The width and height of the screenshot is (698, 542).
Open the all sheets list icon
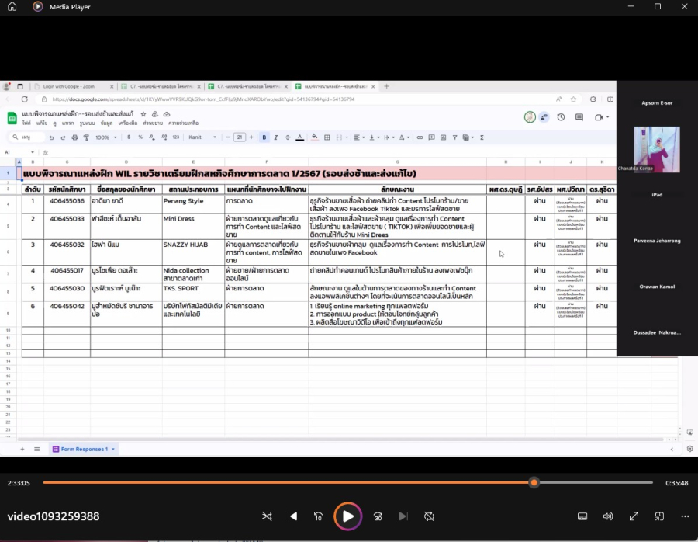pos(37,449)
